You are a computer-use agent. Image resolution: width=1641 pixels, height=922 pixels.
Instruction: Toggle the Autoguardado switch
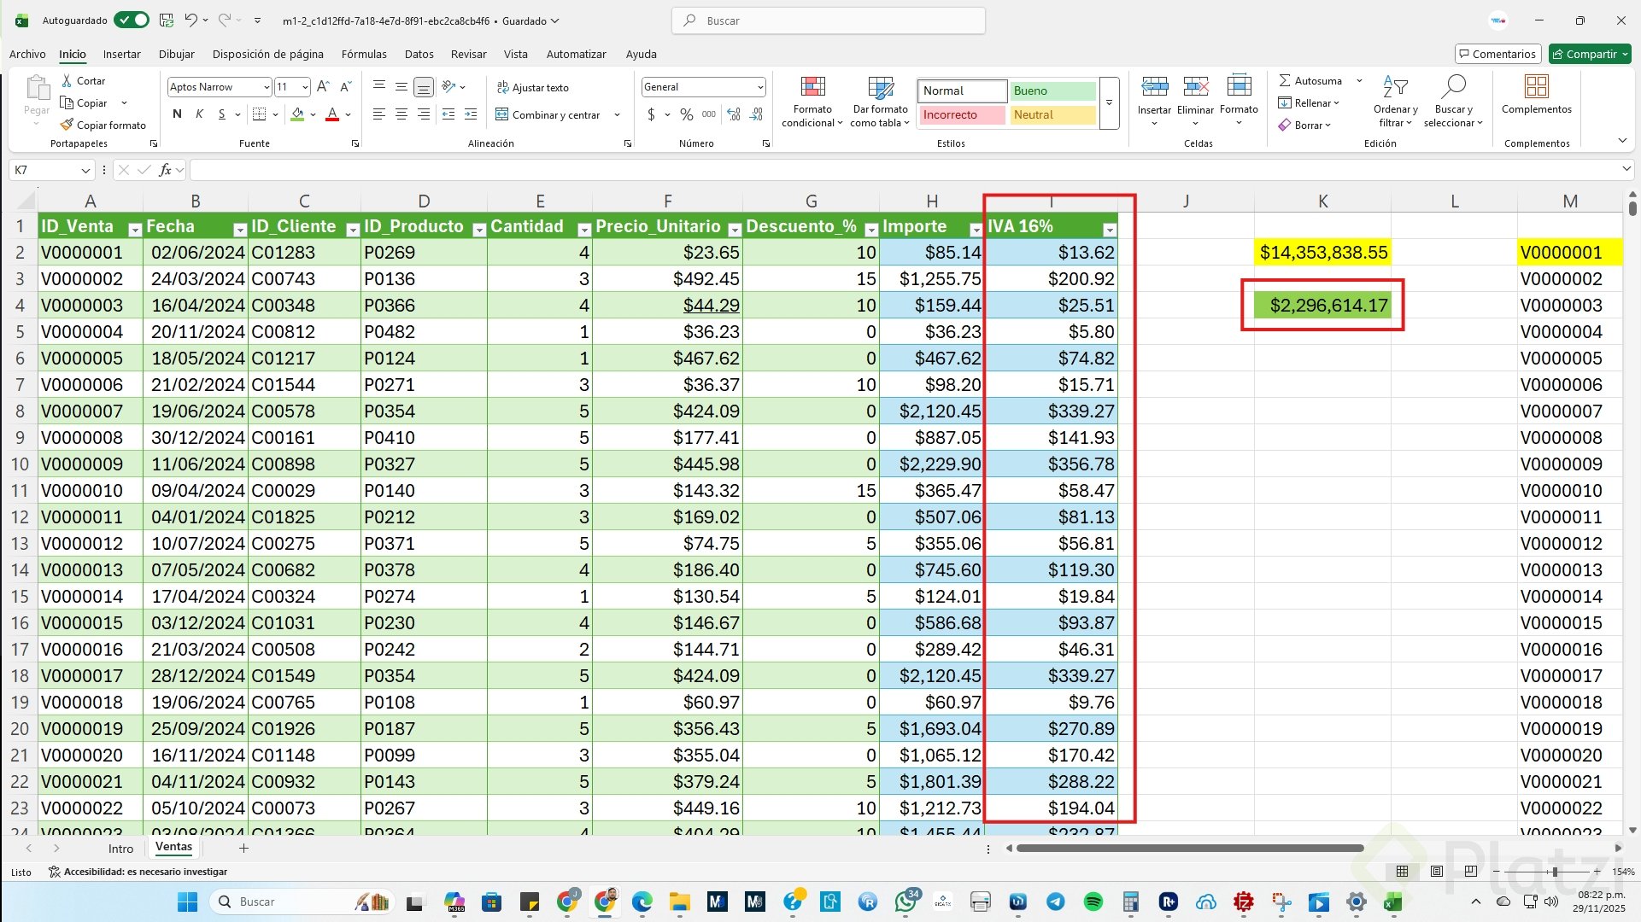(131, 20)
